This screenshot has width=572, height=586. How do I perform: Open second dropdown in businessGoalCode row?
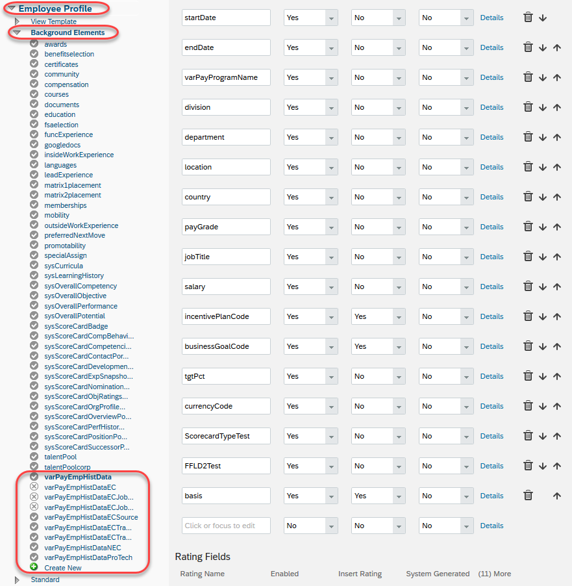click(x=379, y=346)
